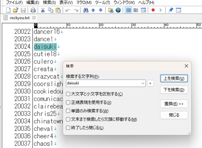This screenshot has width=202, height=148.
Task: Select the rockyou.txt tab
Action: coord(20,18)
